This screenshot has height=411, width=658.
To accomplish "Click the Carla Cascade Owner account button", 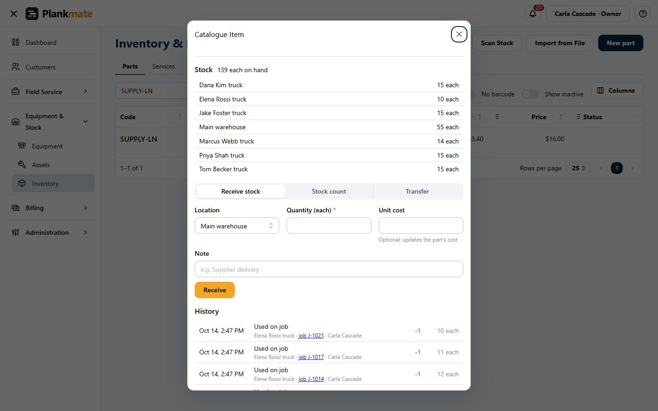I will [x=588, y=14].
